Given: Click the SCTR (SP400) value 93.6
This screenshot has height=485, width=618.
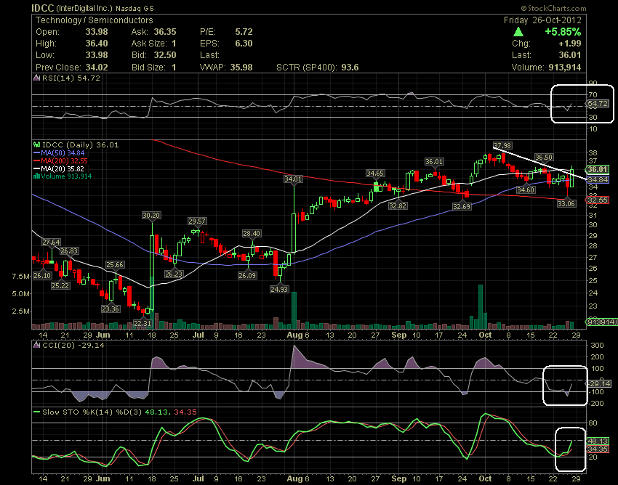Looking at the screenshot, I should (x=350, y=68).
